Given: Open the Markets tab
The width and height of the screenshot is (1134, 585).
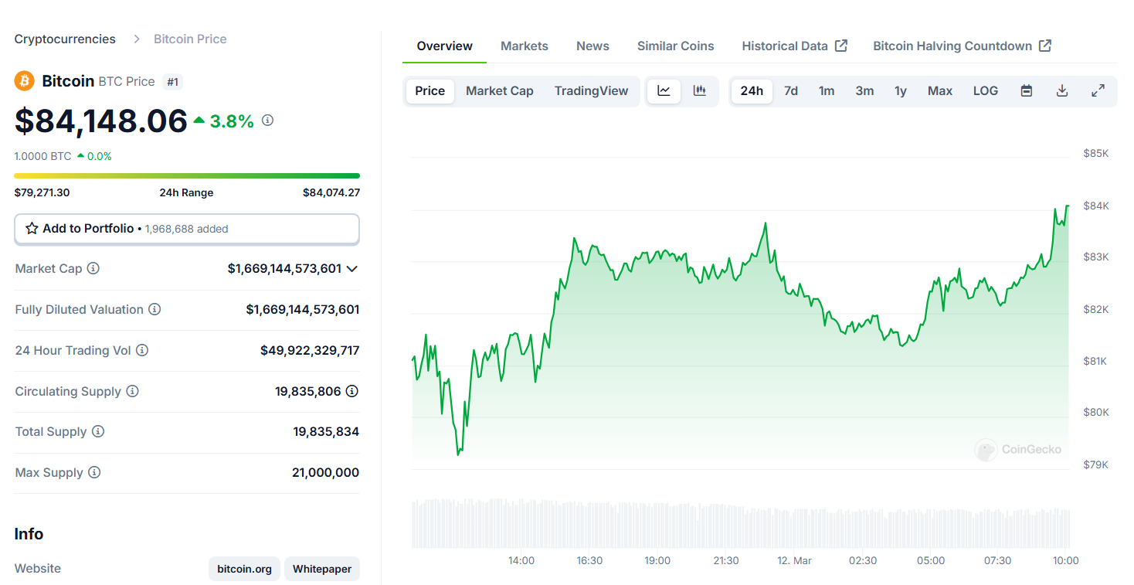Looking at the screenshot, I should (525, 46).
